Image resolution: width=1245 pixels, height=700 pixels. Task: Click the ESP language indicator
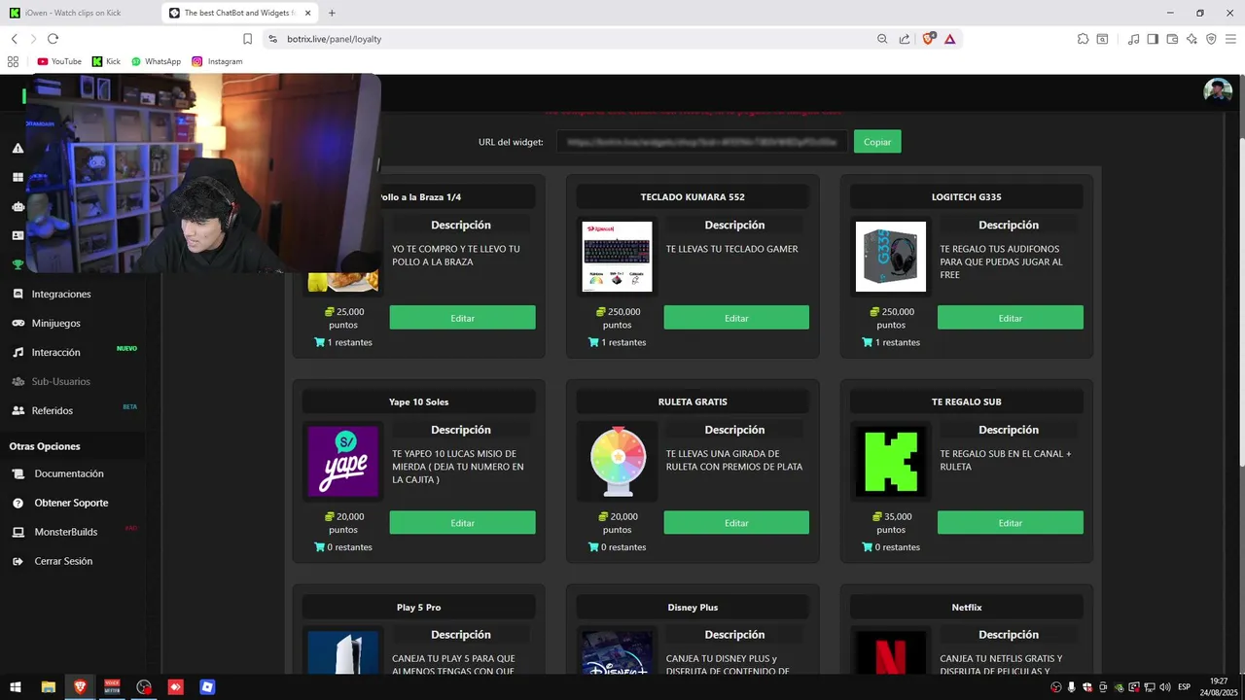click(1184, 687)
